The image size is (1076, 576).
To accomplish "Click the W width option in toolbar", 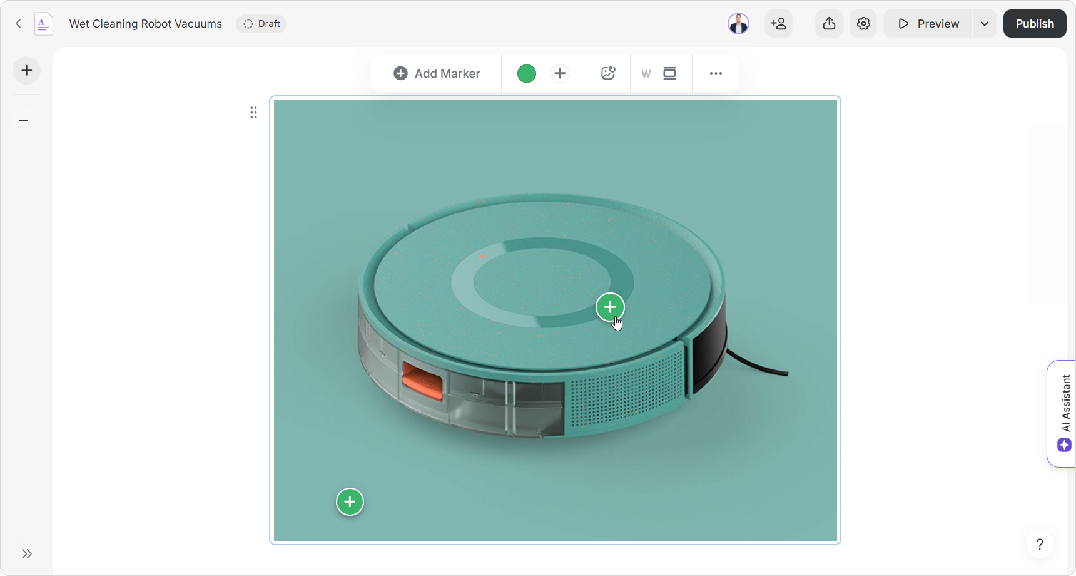I will (645, 74).
